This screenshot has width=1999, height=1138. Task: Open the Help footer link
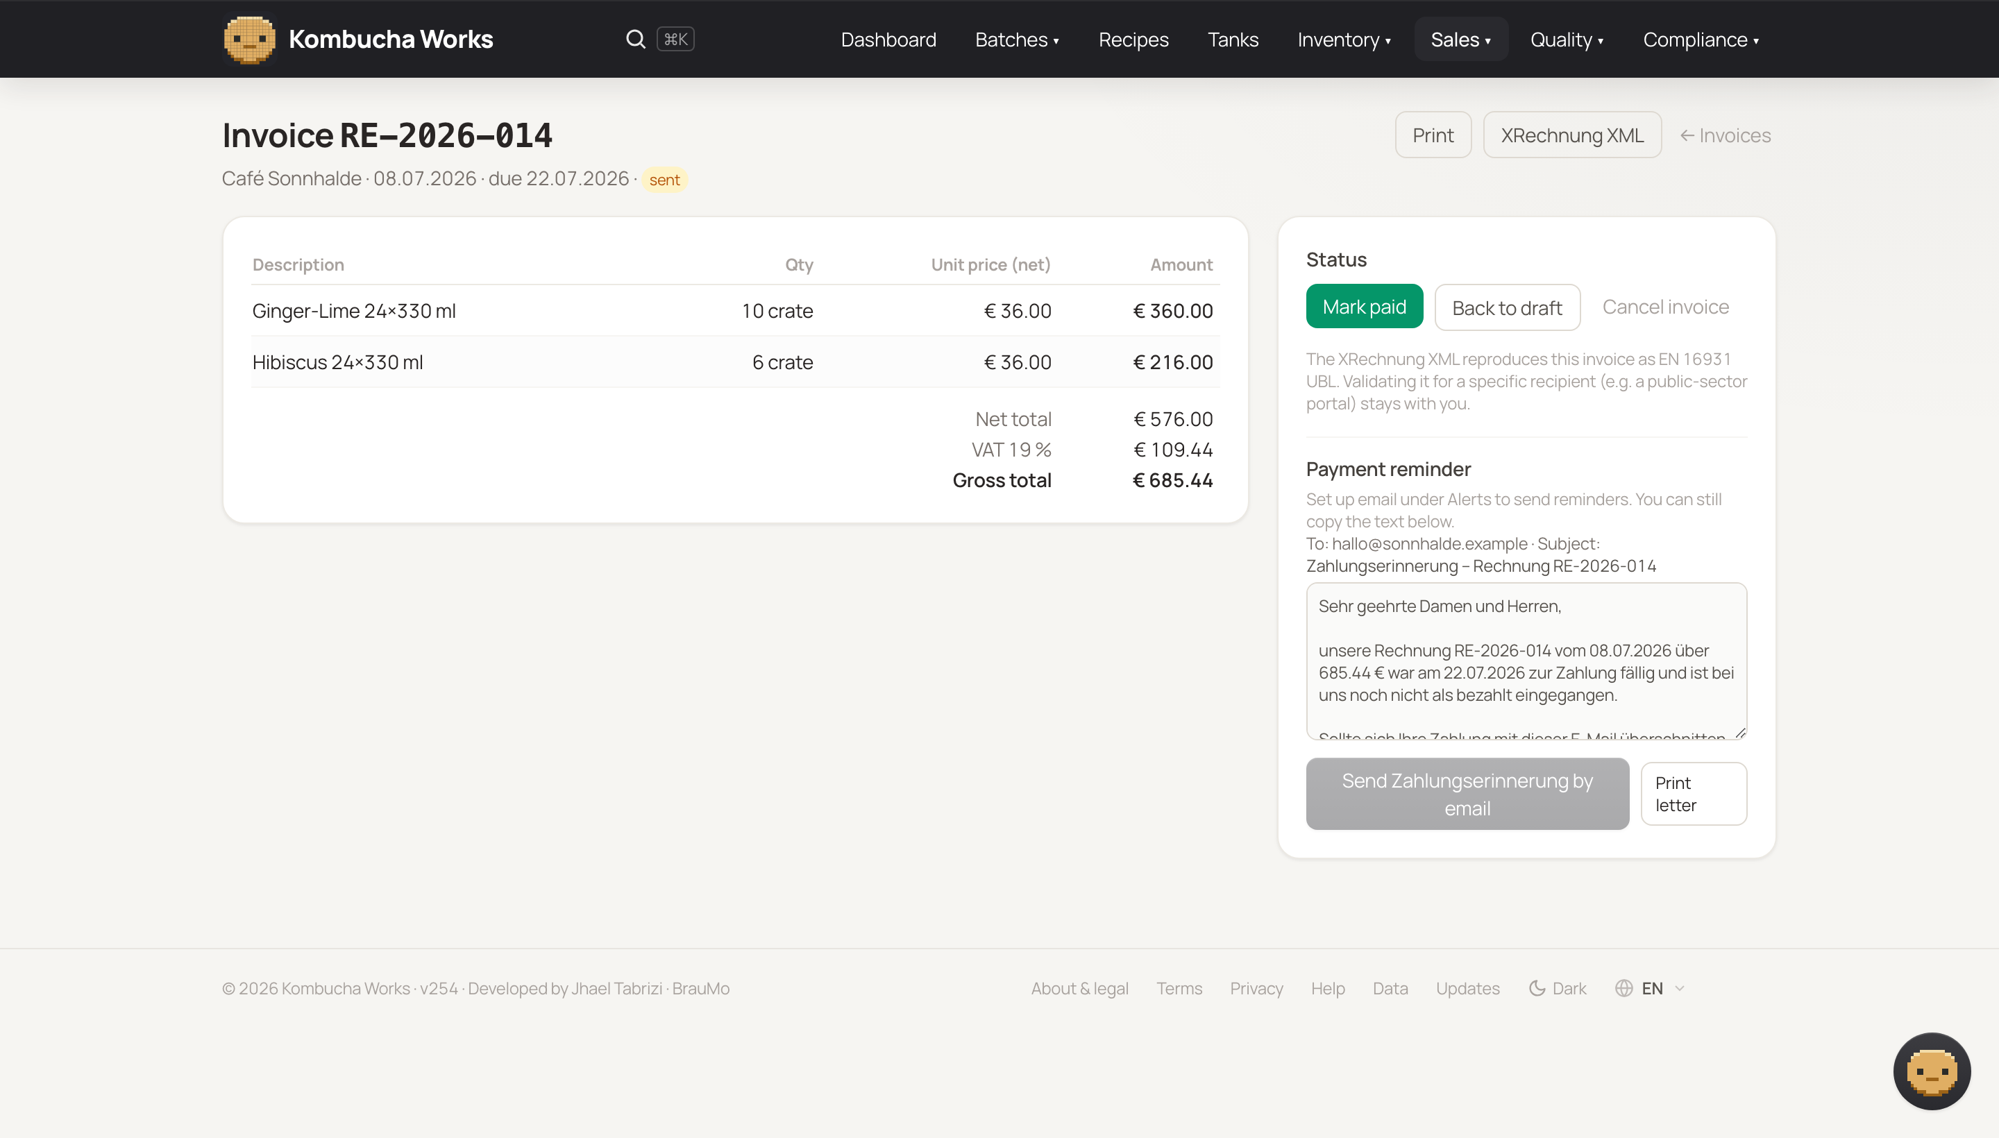1327,988
